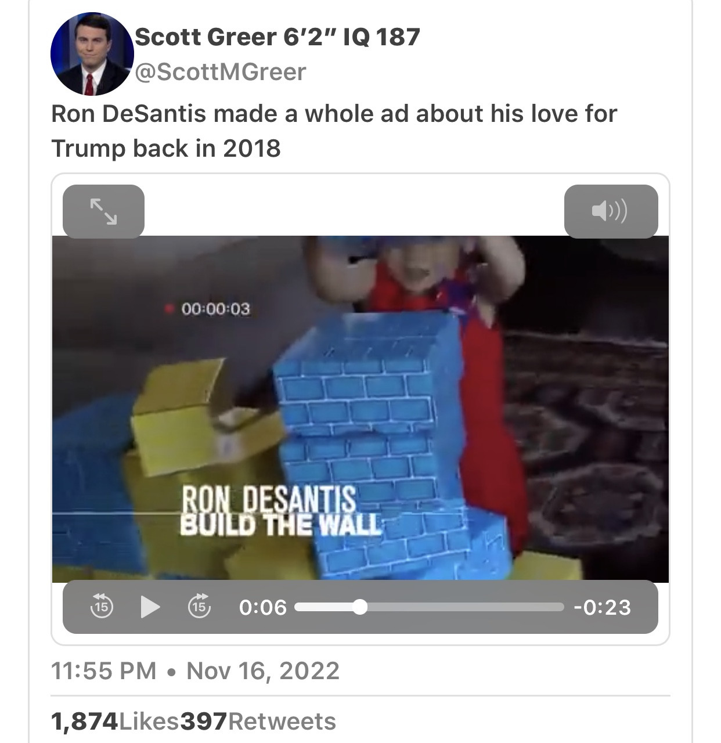Click the 00:00:03 recording timer overlay

click(x=215, y=309)
